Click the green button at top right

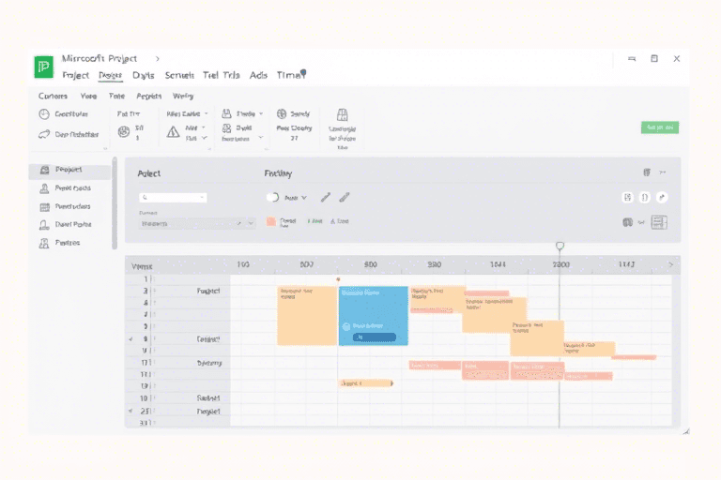659,127
